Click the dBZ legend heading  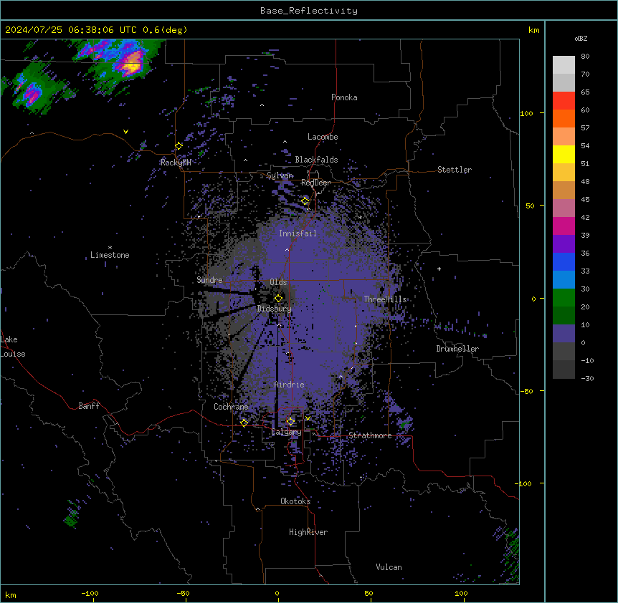point(581,39)
